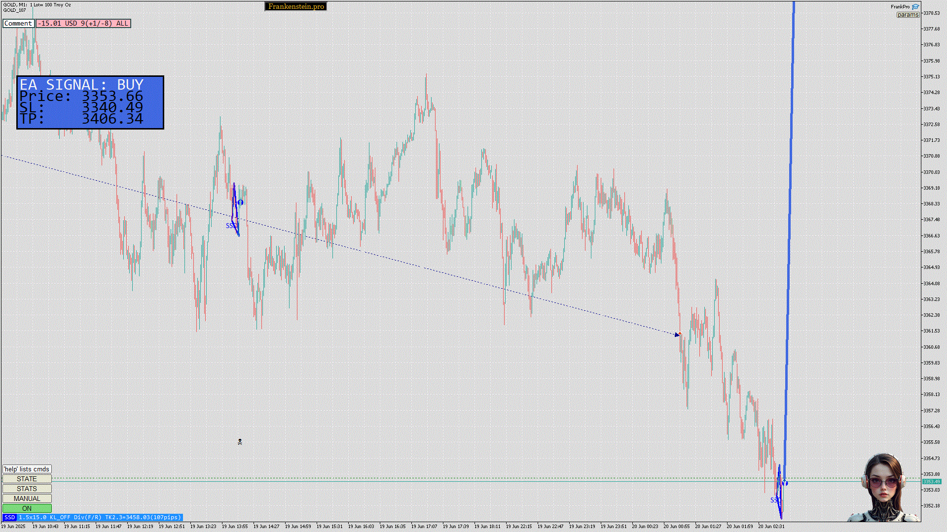Expand the STATE info button
The height and width of the screenshot is (532, 947).
[x=27, y=479]
